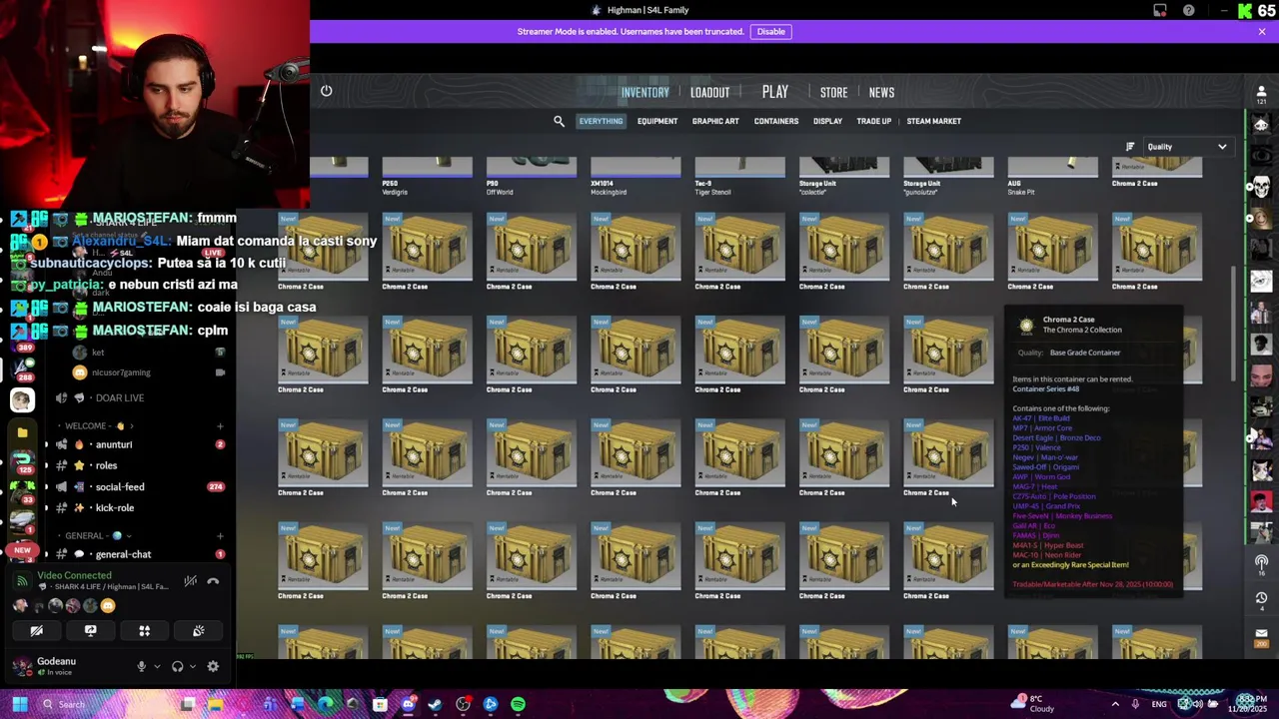This screenshot has height=719, width=1279.
Task: Disconnect from Discord voice call
Action: pyautogui.click(x=213, y=580)
